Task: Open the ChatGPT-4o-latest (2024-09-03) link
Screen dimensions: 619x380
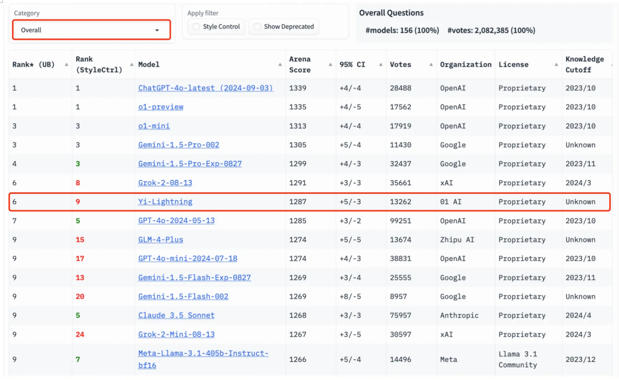Action: (205, 88)
